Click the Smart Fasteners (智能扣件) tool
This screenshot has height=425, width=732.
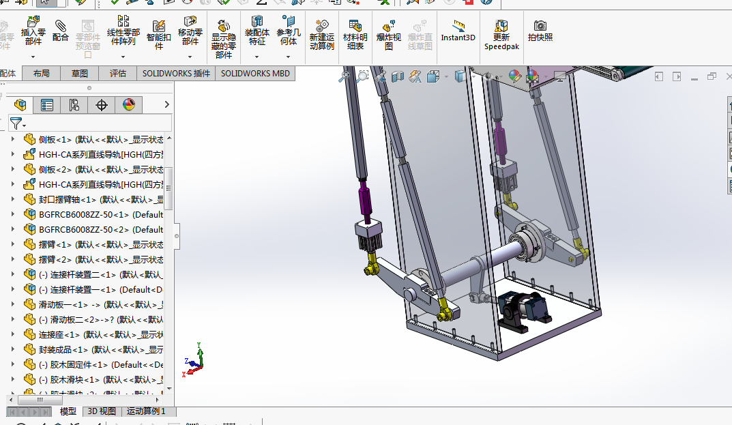coord(159,35)
